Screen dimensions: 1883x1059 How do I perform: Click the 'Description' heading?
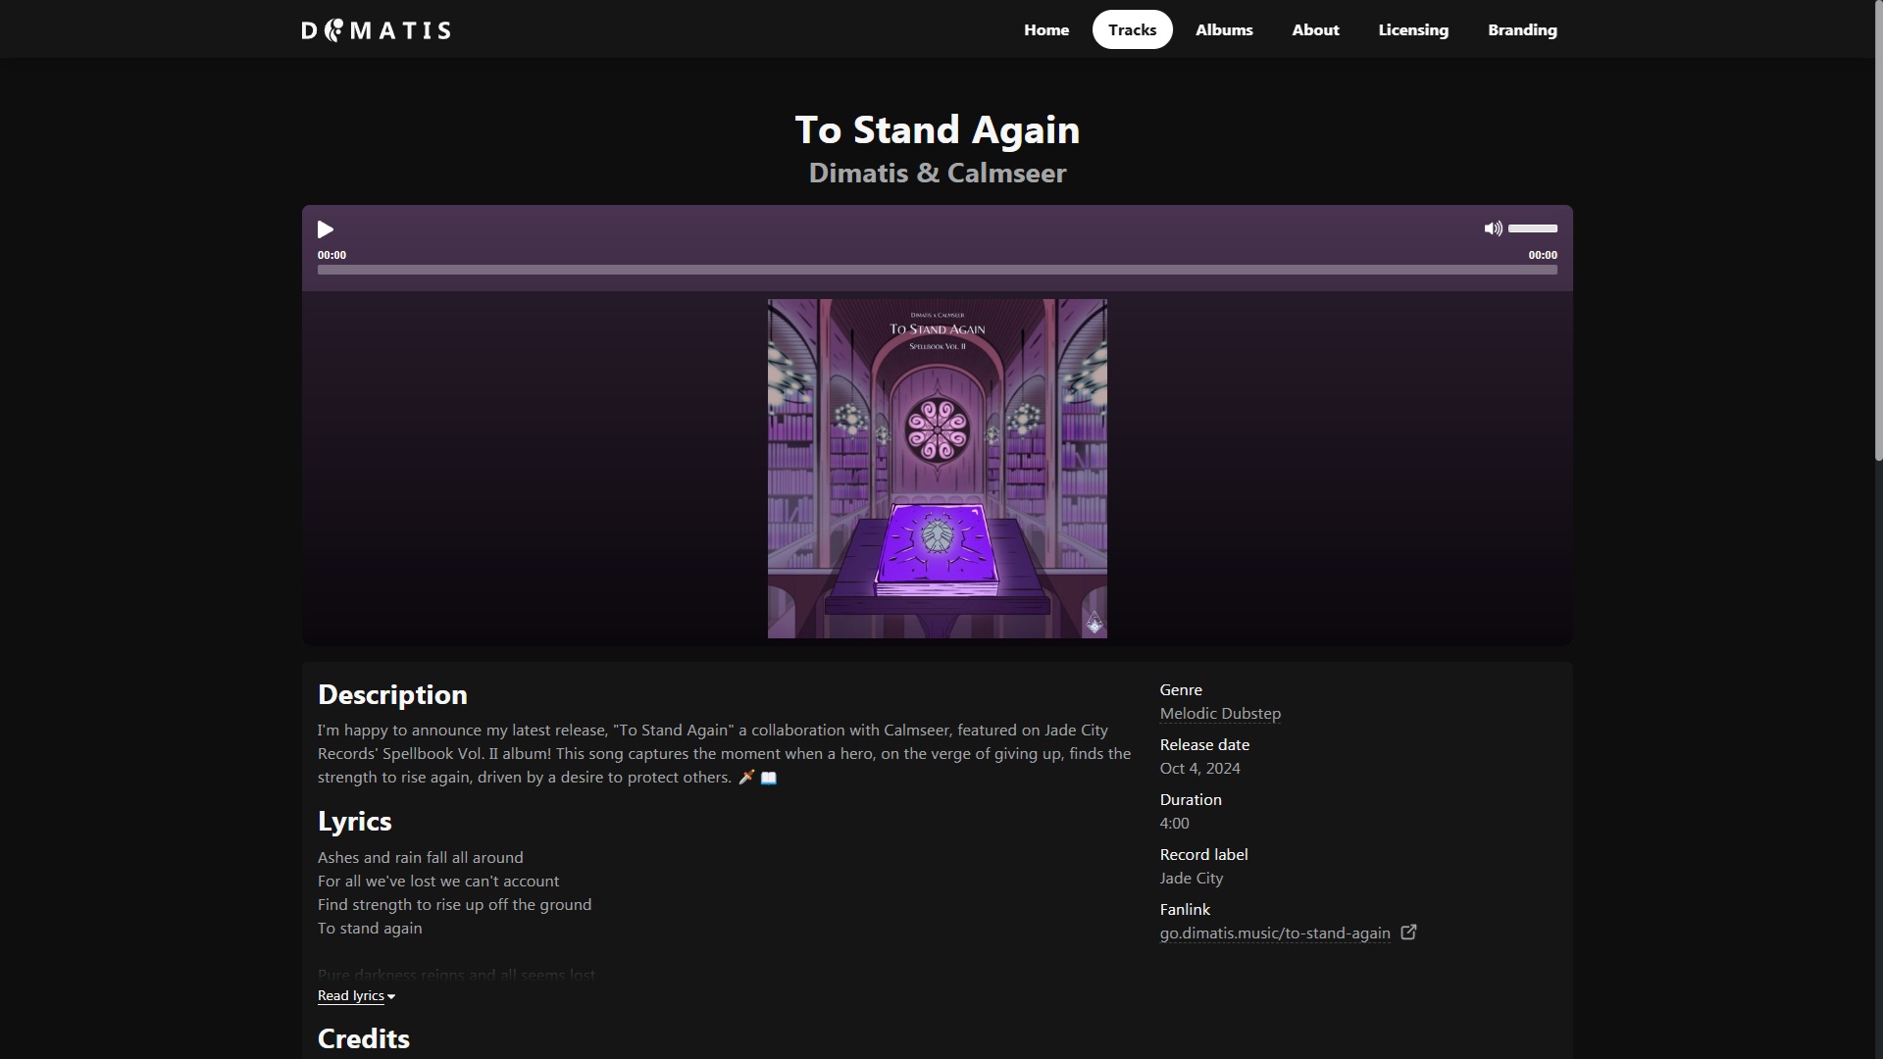pos(392,695)
